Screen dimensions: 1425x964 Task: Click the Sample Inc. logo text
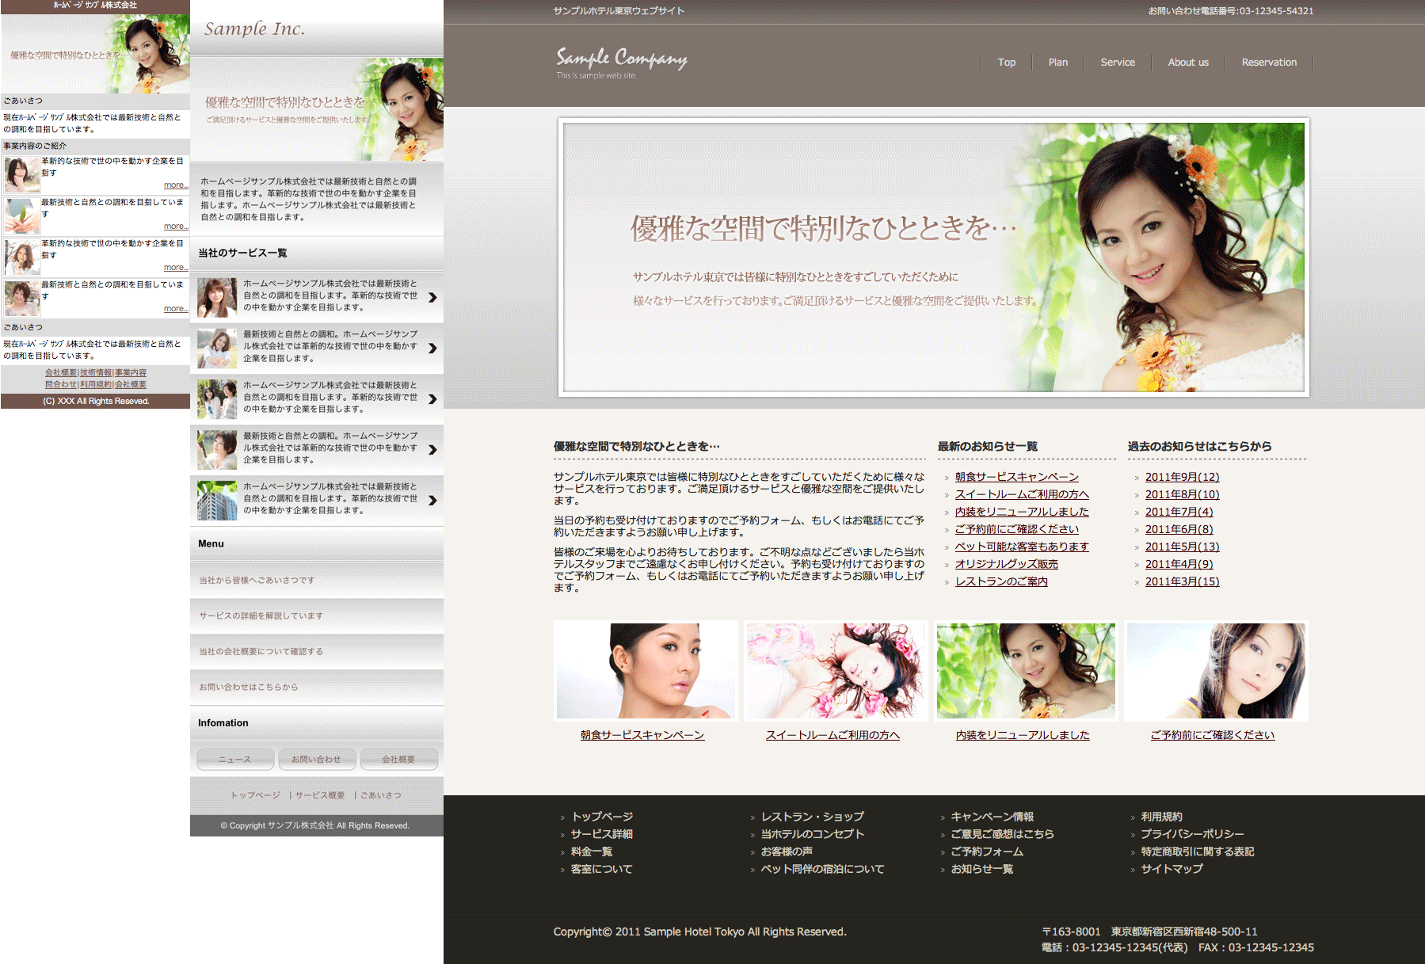pyautogui.click(x=254, y=29)
